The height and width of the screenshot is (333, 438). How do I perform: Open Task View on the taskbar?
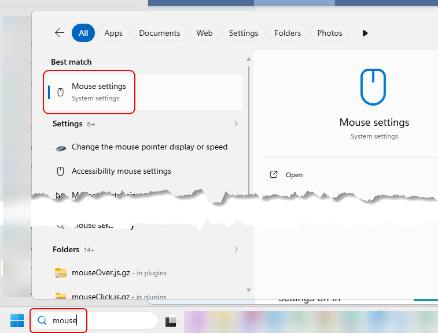[172, 321]
